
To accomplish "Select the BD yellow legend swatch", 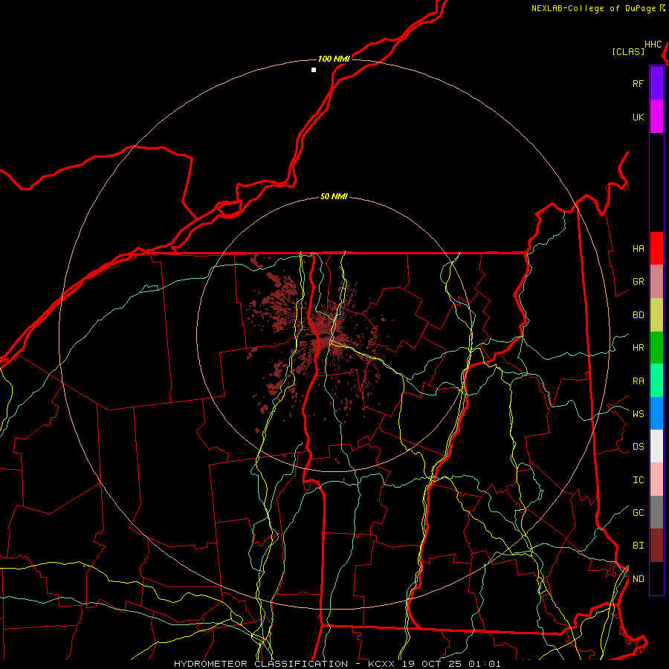I will 656,315.
